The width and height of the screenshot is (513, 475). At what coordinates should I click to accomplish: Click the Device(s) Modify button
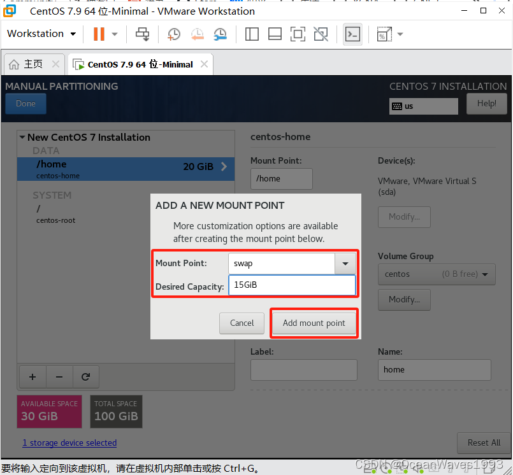(x=404, y=216)
